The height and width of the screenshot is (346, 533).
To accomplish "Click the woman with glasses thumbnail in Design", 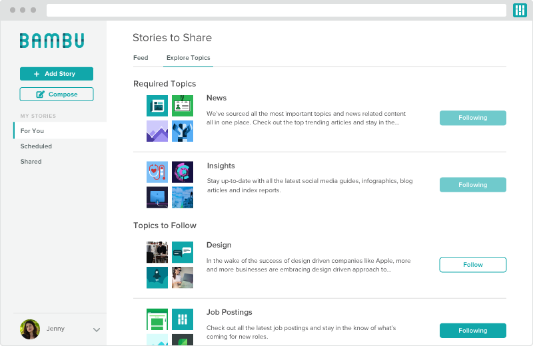I will click(x=183, y=277).
